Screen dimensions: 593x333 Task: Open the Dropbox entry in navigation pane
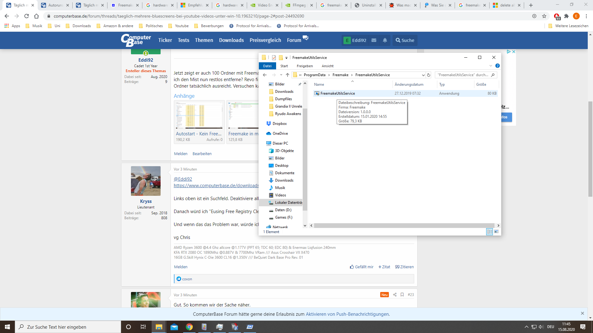(x=280, y=124)
